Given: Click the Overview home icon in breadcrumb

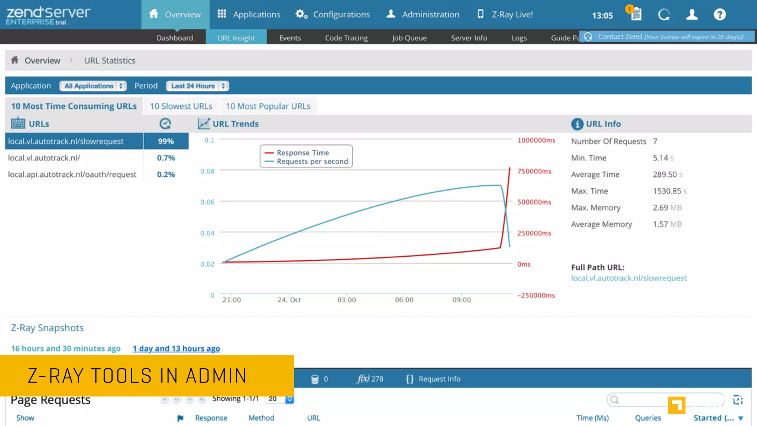Looking at the screenshot, I should click(x=15, y=60).
